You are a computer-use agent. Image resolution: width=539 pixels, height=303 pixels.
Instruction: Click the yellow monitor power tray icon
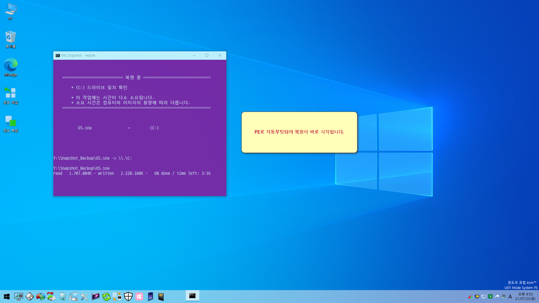click(x=477, y=297)
